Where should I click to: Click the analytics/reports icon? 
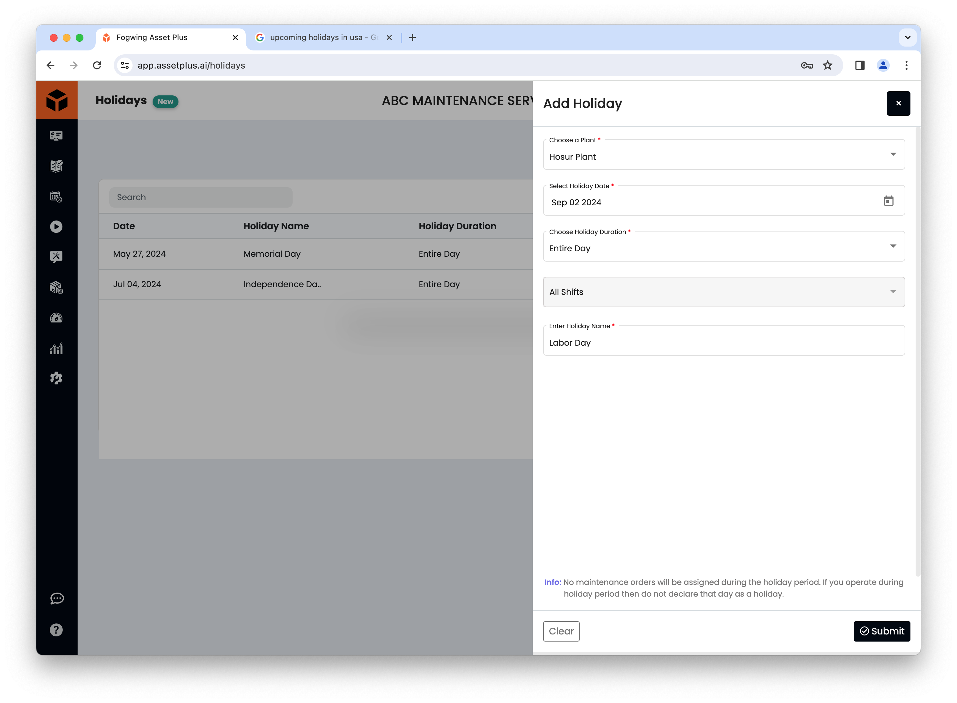(x=57, y=349)
